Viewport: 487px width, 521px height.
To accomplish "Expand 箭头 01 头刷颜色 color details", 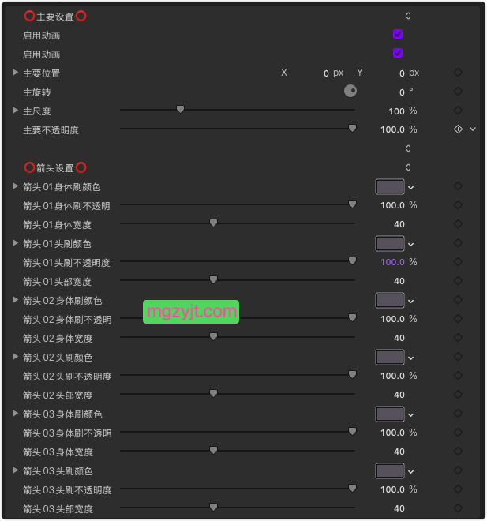I will (15, 243).
